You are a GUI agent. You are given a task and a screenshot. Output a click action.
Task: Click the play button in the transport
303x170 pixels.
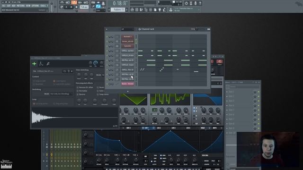[66, 7]
